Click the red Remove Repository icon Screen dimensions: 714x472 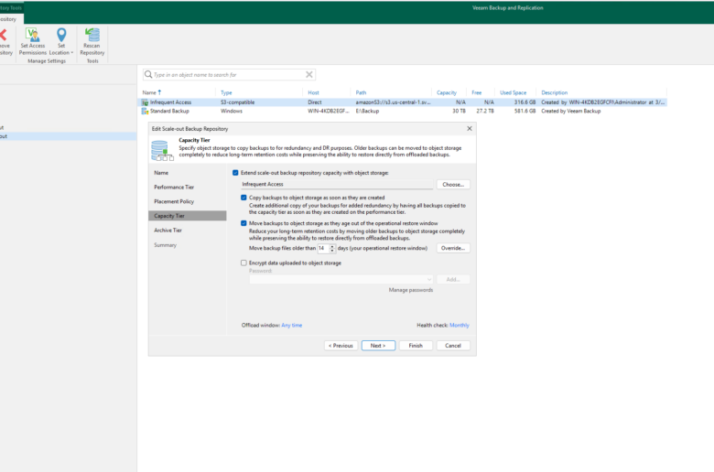click(x=3, y=35)
